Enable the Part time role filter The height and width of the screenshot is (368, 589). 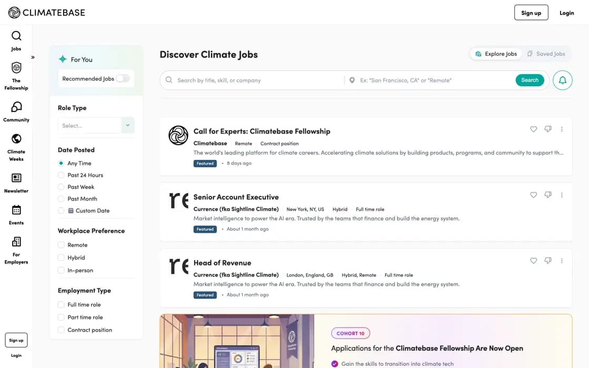tap(61, 318)
